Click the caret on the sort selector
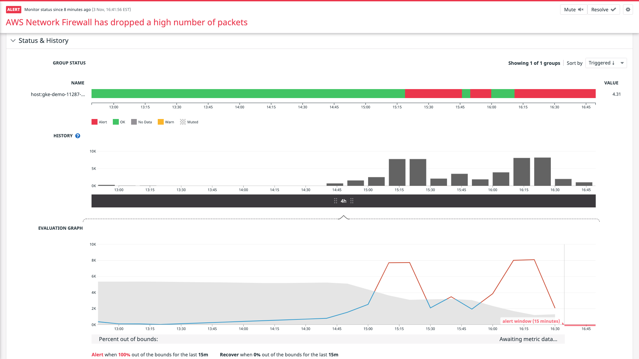This screenshot has width=639, height=359. pos(622,63)
